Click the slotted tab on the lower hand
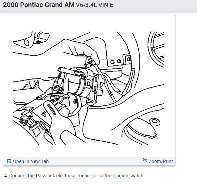The image size is (197, 184). [x=52, y=110]
